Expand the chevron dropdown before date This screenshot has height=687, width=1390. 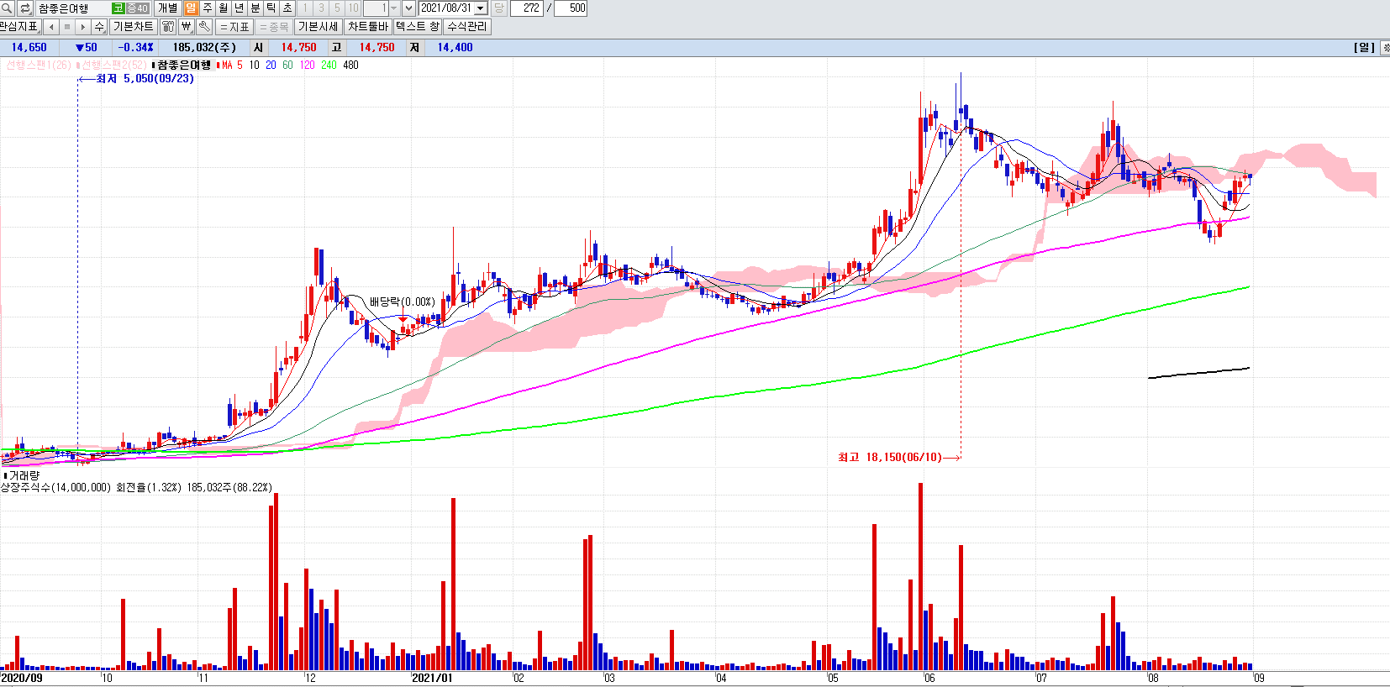tap(408, 8)
